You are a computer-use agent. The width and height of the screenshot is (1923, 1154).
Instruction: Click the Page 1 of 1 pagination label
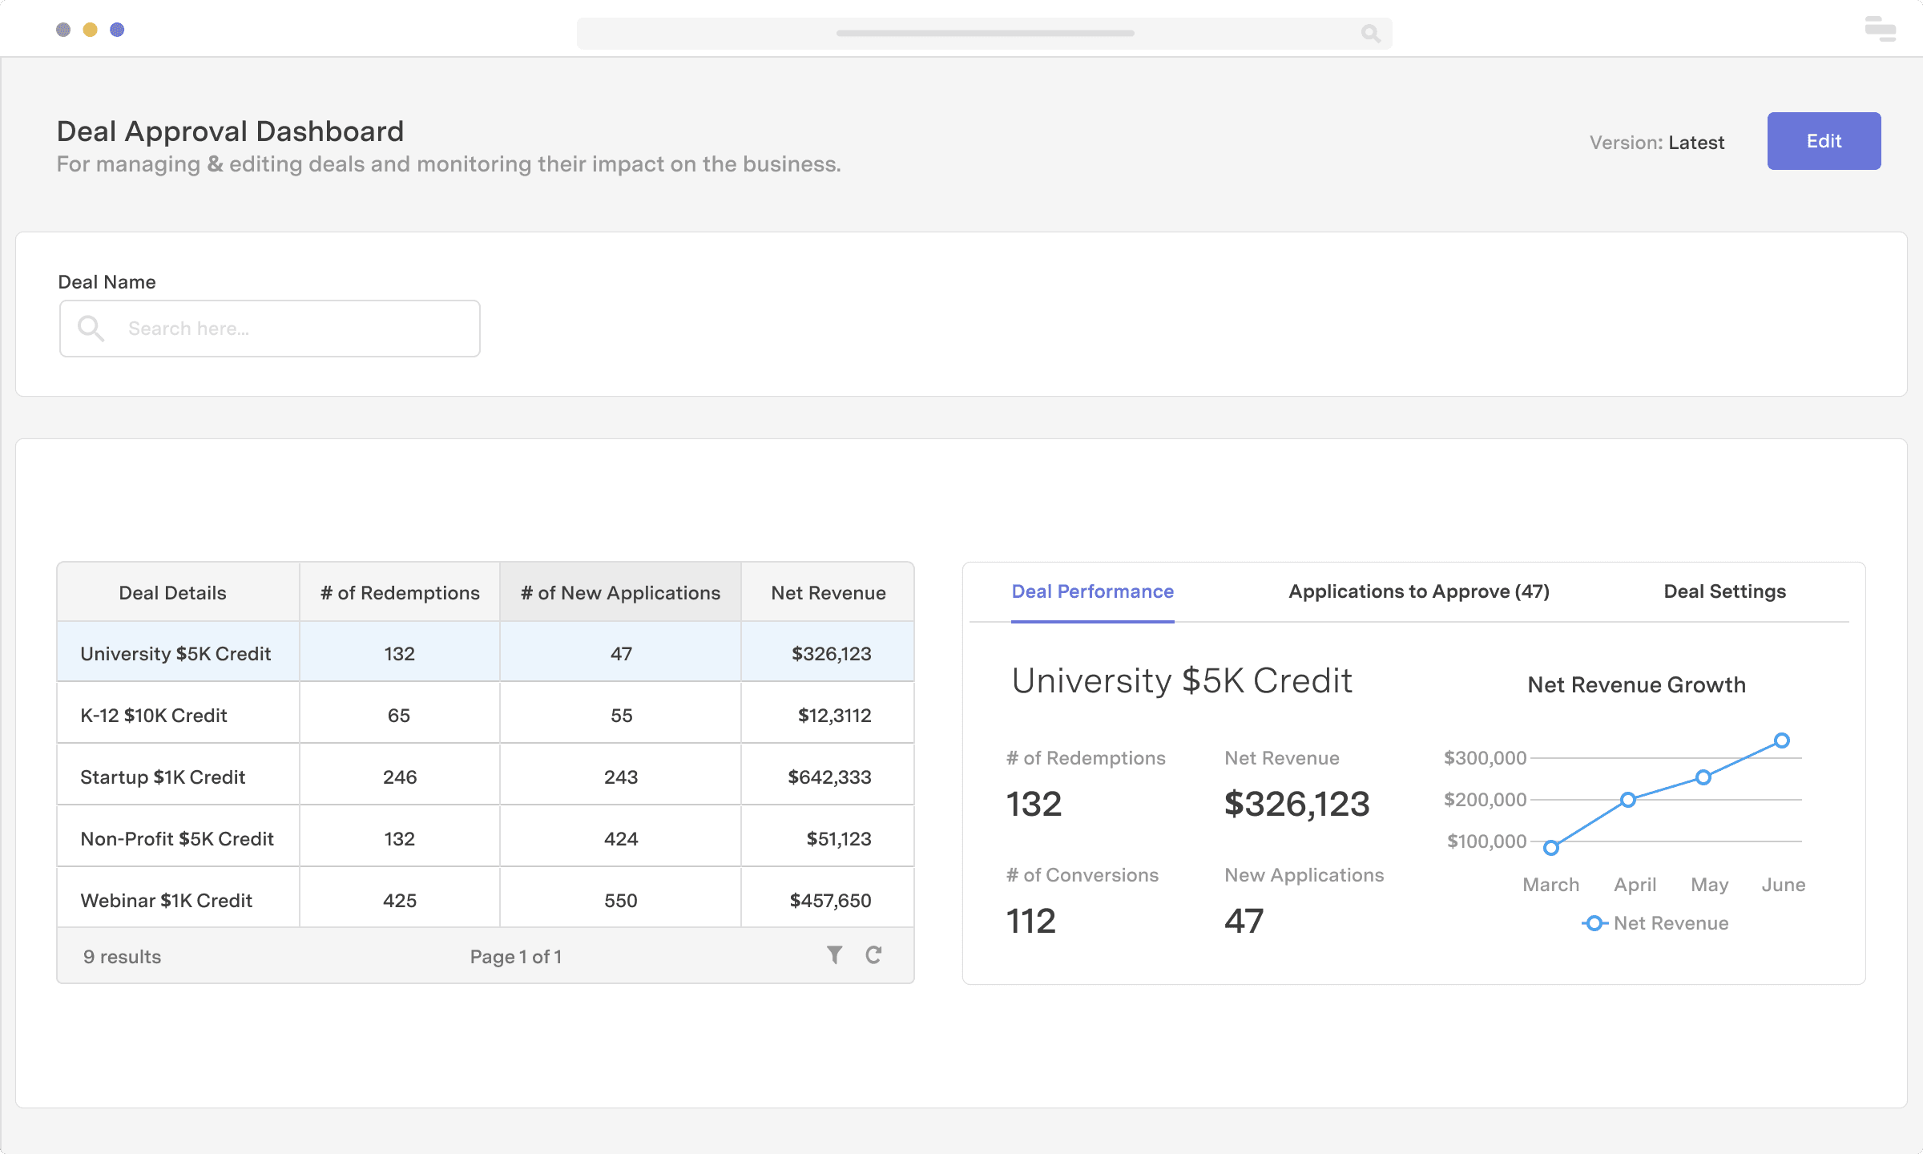pyautogui.click(x=516, y=955)
